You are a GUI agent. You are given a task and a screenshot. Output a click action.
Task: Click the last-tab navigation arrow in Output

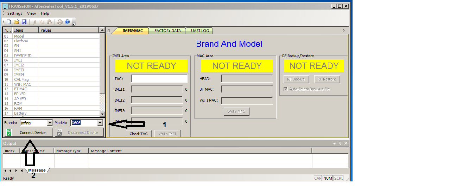pos(22,171)
